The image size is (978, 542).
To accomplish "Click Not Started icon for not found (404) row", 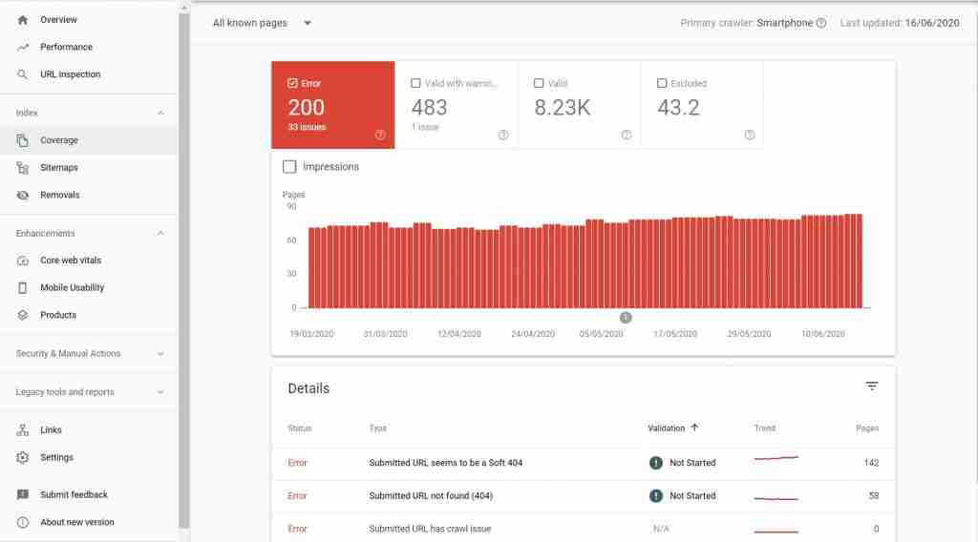I will pyautogui.click(x=655, y=496).
